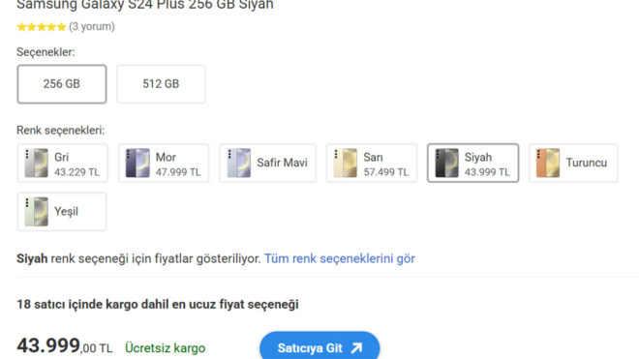The width and height of the screenshot is (639, 359).
Task: Choose the Sarı color option
Action: [x=372, y=163]
